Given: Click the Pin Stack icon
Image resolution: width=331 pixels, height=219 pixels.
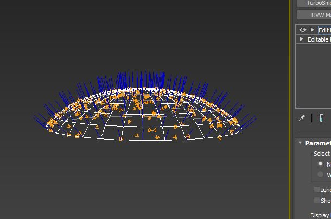Looking at the screenshot, I should (x=302, y=118).
